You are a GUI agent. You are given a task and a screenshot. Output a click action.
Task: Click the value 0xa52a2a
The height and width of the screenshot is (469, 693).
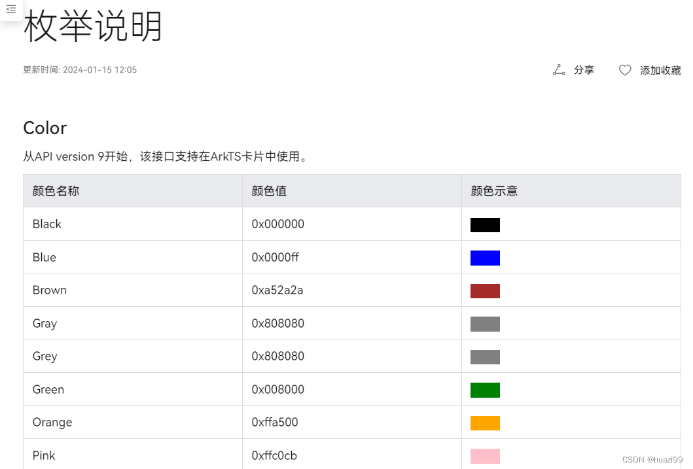(x=277, y=290)
